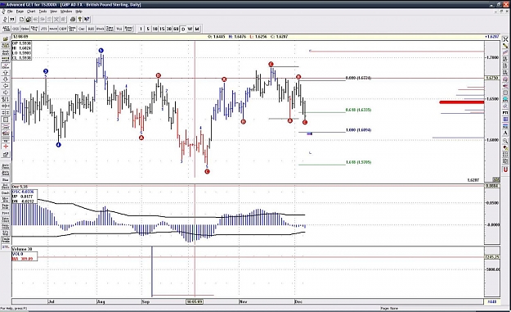This screenshot has height=312, width=511.
Task: Click the 1.7000 price scale label
Action: click(x=493, y=57)
